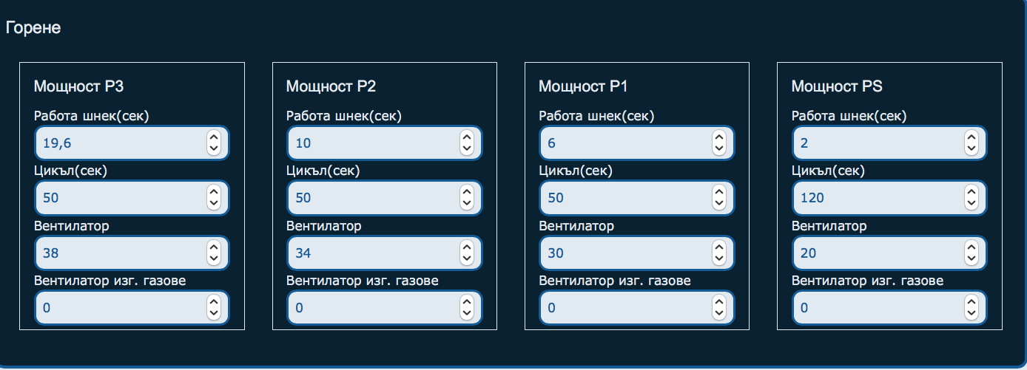The width and height of the screenshot is (1027, 370).
Task: Click the Мощност P3 Работа шнек input field
Action: [x=118, y=143]
